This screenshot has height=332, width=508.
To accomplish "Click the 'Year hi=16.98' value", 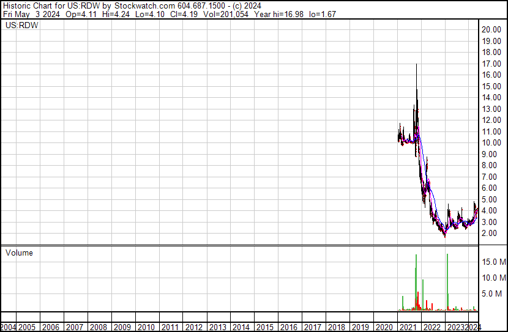I will click(x=279, y=14).
